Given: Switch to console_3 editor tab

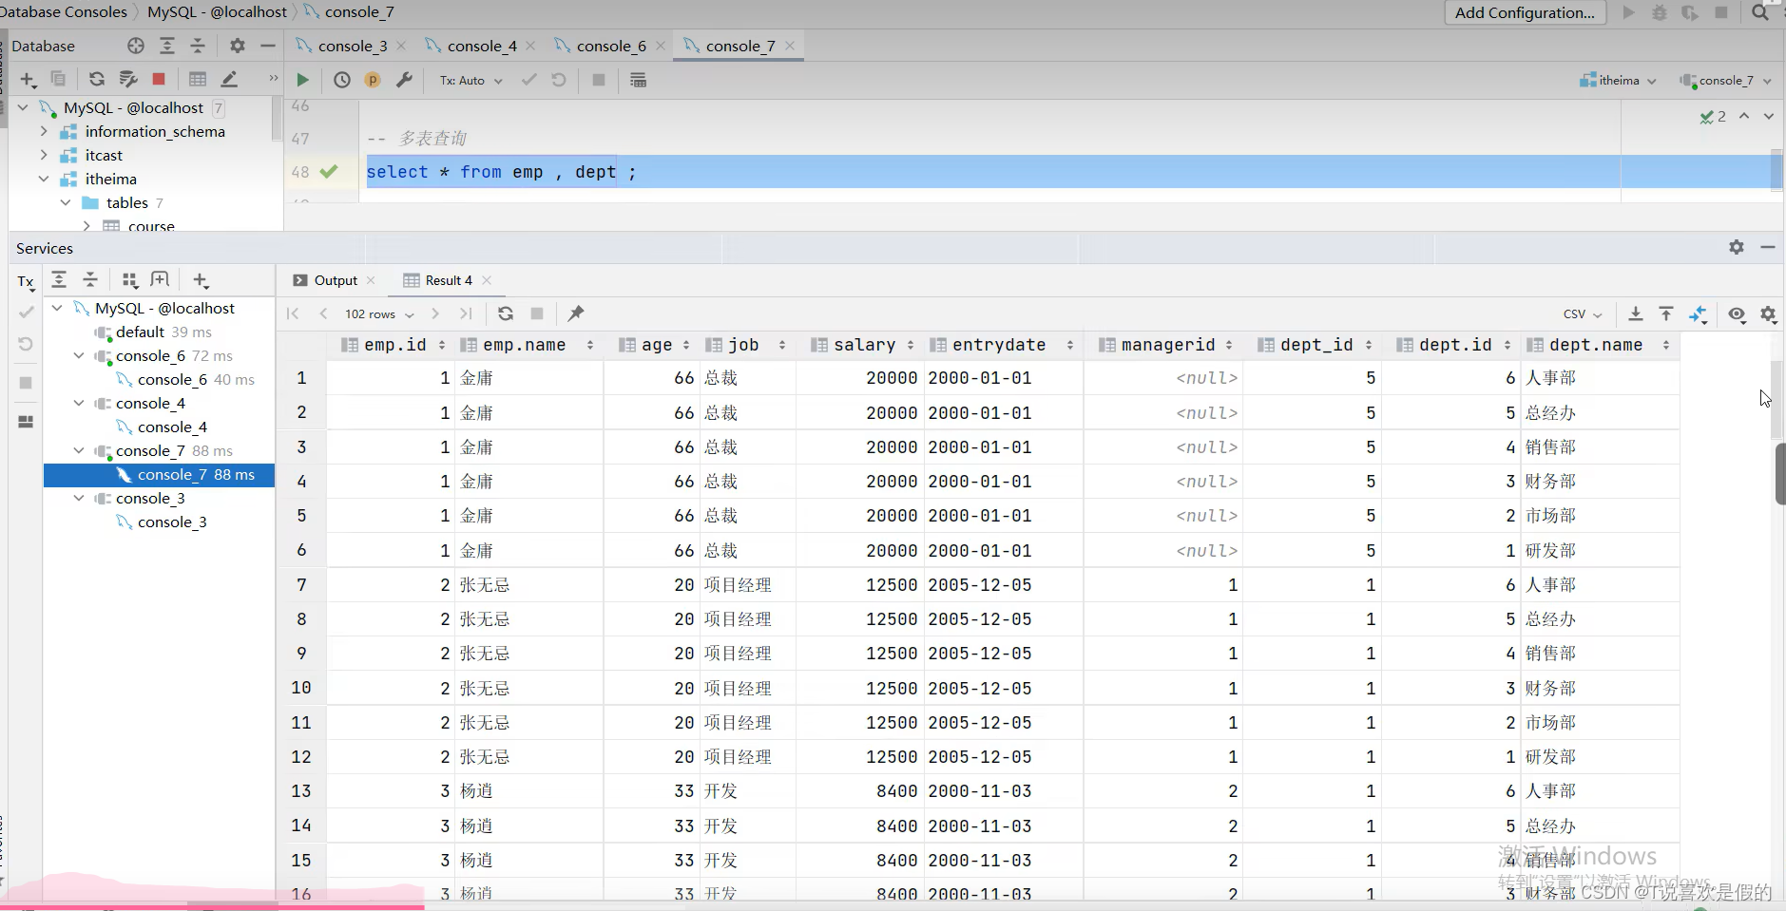Looking at the screenshot, I should click(351, 46).
